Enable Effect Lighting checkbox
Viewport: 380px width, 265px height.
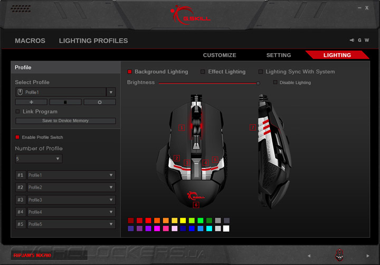click(x=203, y=72)
